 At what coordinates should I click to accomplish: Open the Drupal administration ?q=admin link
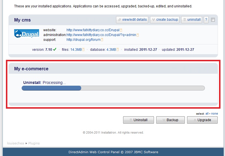[x=101, y=35]
